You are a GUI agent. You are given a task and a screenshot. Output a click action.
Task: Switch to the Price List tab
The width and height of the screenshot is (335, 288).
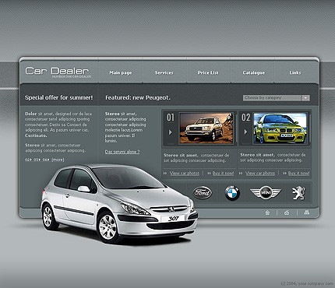(208, 73)
